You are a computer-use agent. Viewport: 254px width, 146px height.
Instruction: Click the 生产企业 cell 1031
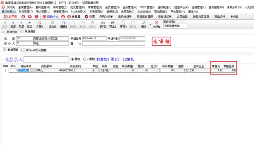point(199,70)
